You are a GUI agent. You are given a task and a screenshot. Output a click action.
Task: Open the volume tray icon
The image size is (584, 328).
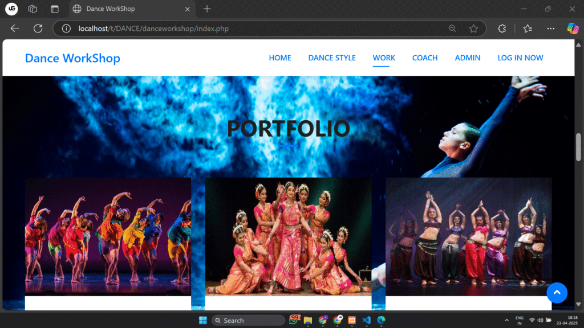point(540,321)
